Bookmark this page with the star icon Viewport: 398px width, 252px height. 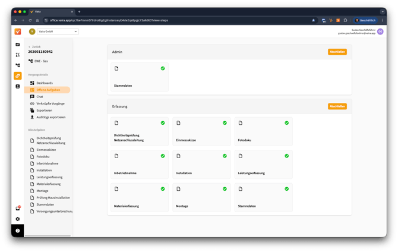(x=314, y=20)
